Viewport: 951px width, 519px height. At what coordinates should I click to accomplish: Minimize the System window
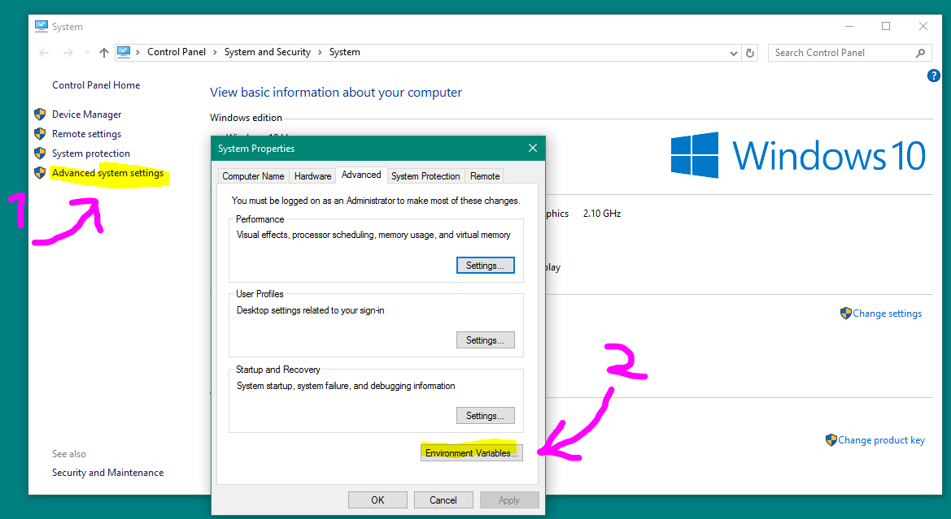(x=849, y=26)
